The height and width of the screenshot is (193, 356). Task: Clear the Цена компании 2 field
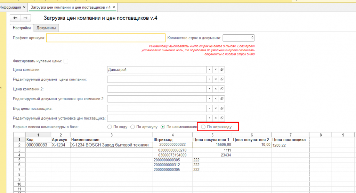[216, 89]
